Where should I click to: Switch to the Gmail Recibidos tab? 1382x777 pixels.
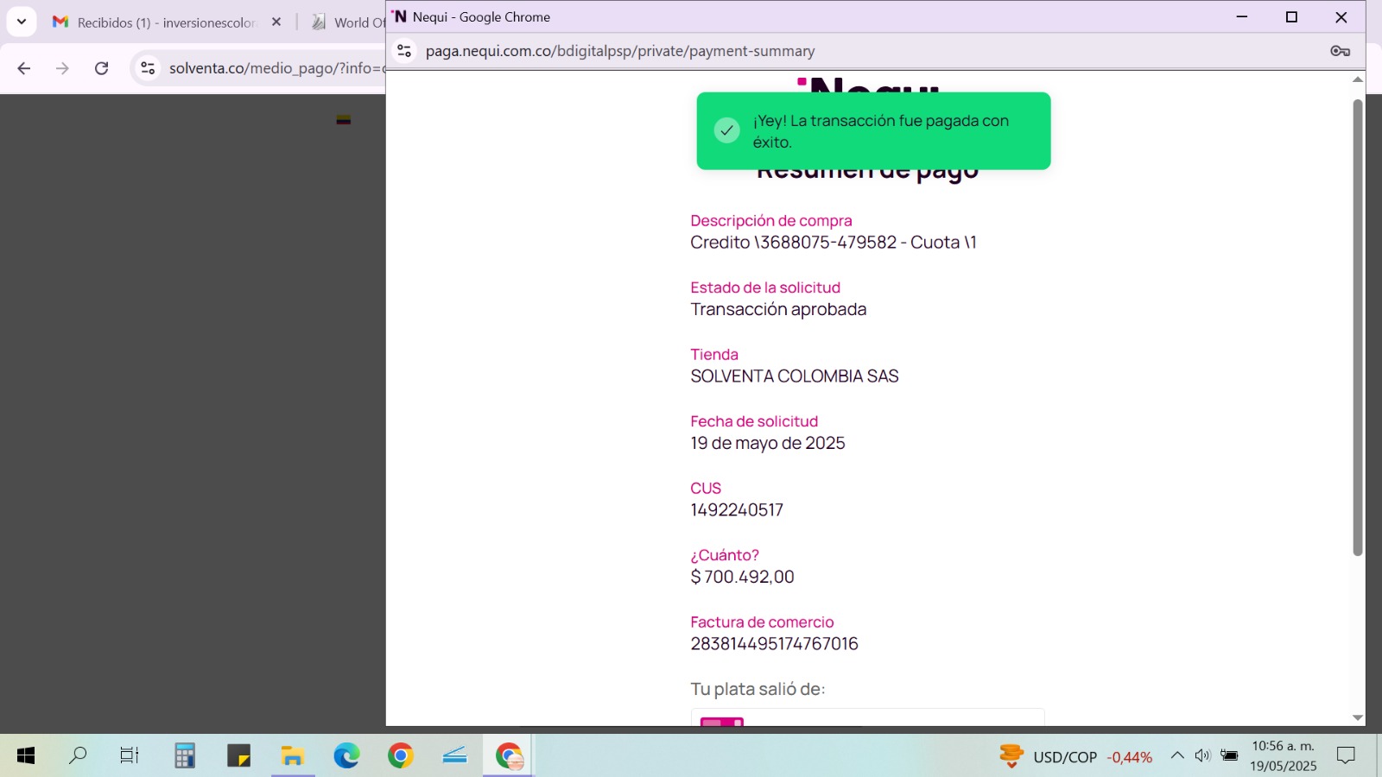click(164, 22)
